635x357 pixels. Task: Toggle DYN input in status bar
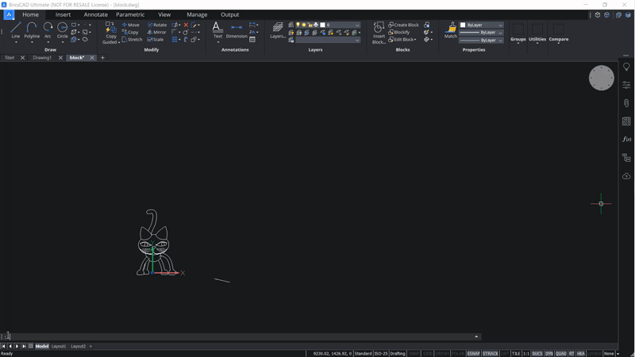(x=548, y=353)
